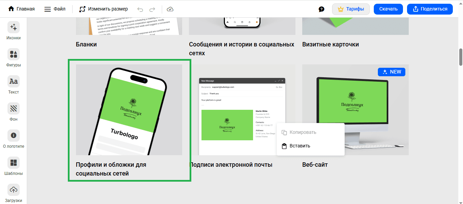This screenshot has height=204, width=463.
Task: Click the Поделиться share button
Action: point(430,9)
